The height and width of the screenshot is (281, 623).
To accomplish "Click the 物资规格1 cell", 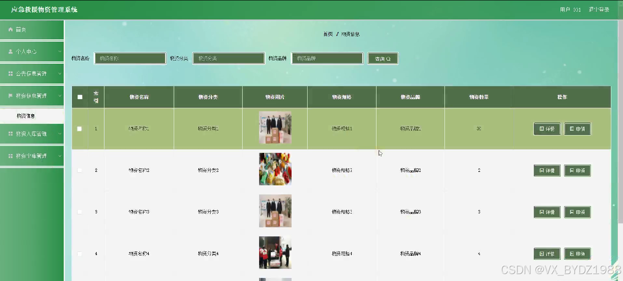I will point(342,129).
